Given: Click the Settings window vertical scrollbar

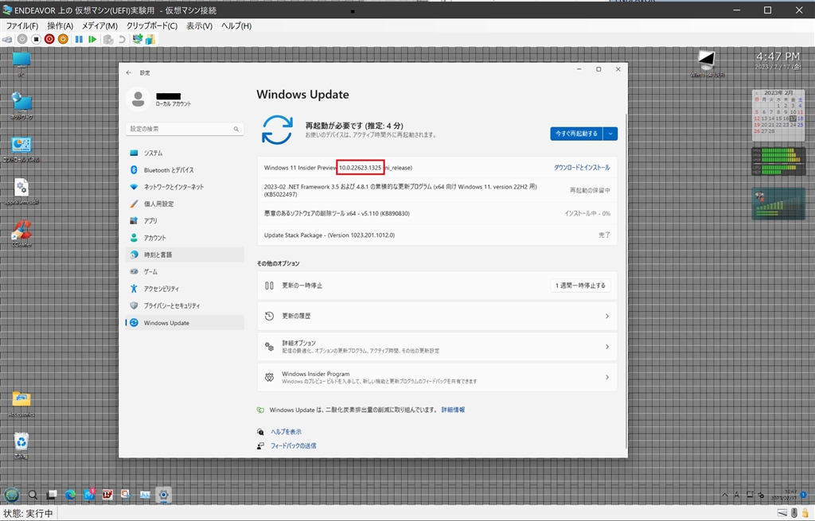Looking at the screenshot, I should tap(626, 281).
